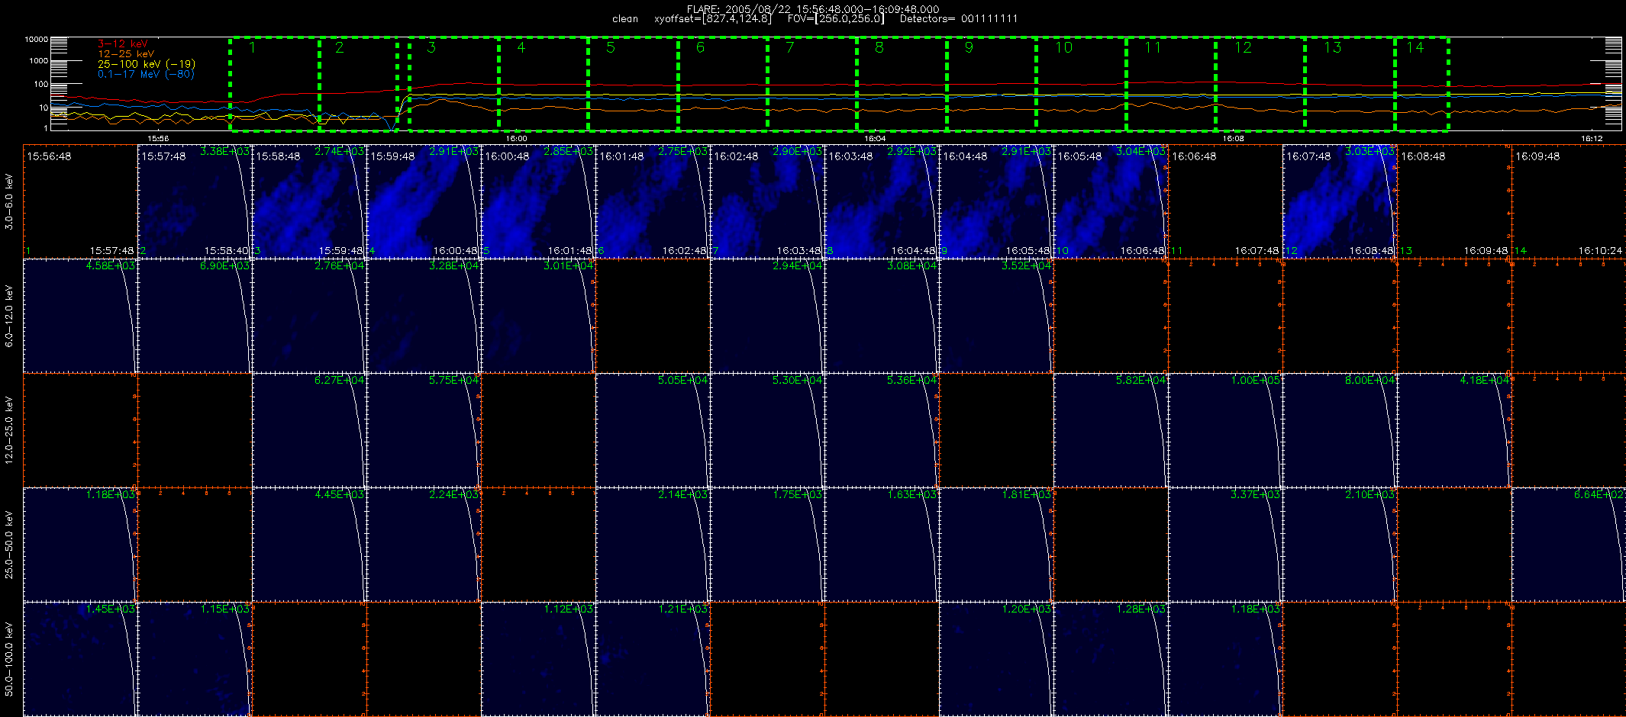This screenshot has width=1626, height=717.
Task: Open the 3-6 keV image starting 15:58:48
Action: (309, 201)
